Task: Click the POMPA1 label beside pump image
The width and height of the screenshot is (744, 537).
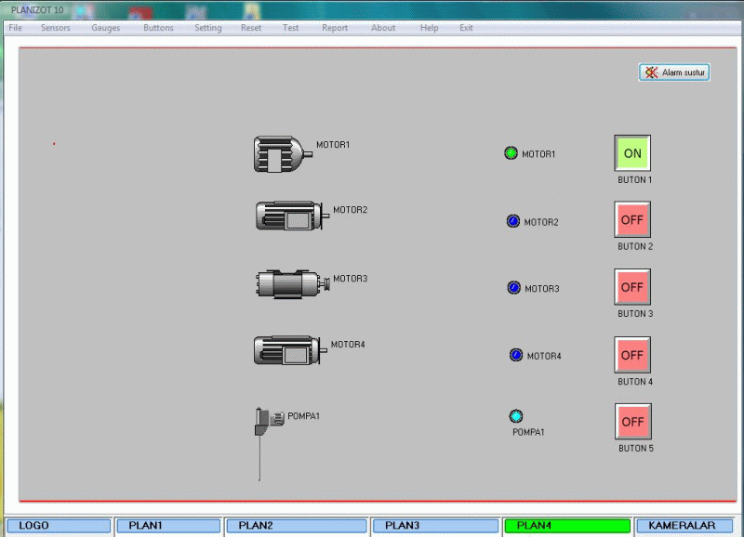Action: click(304, 415)
